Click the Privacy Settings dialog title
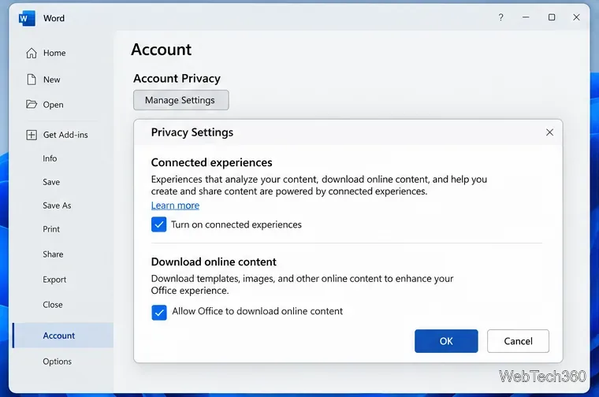The width and height of the screenshot is (599, 397). click(x=192, y=132)
